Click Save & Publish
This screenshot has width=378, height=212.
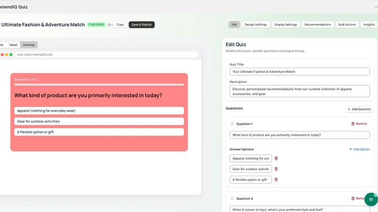(x=141, y=24)
